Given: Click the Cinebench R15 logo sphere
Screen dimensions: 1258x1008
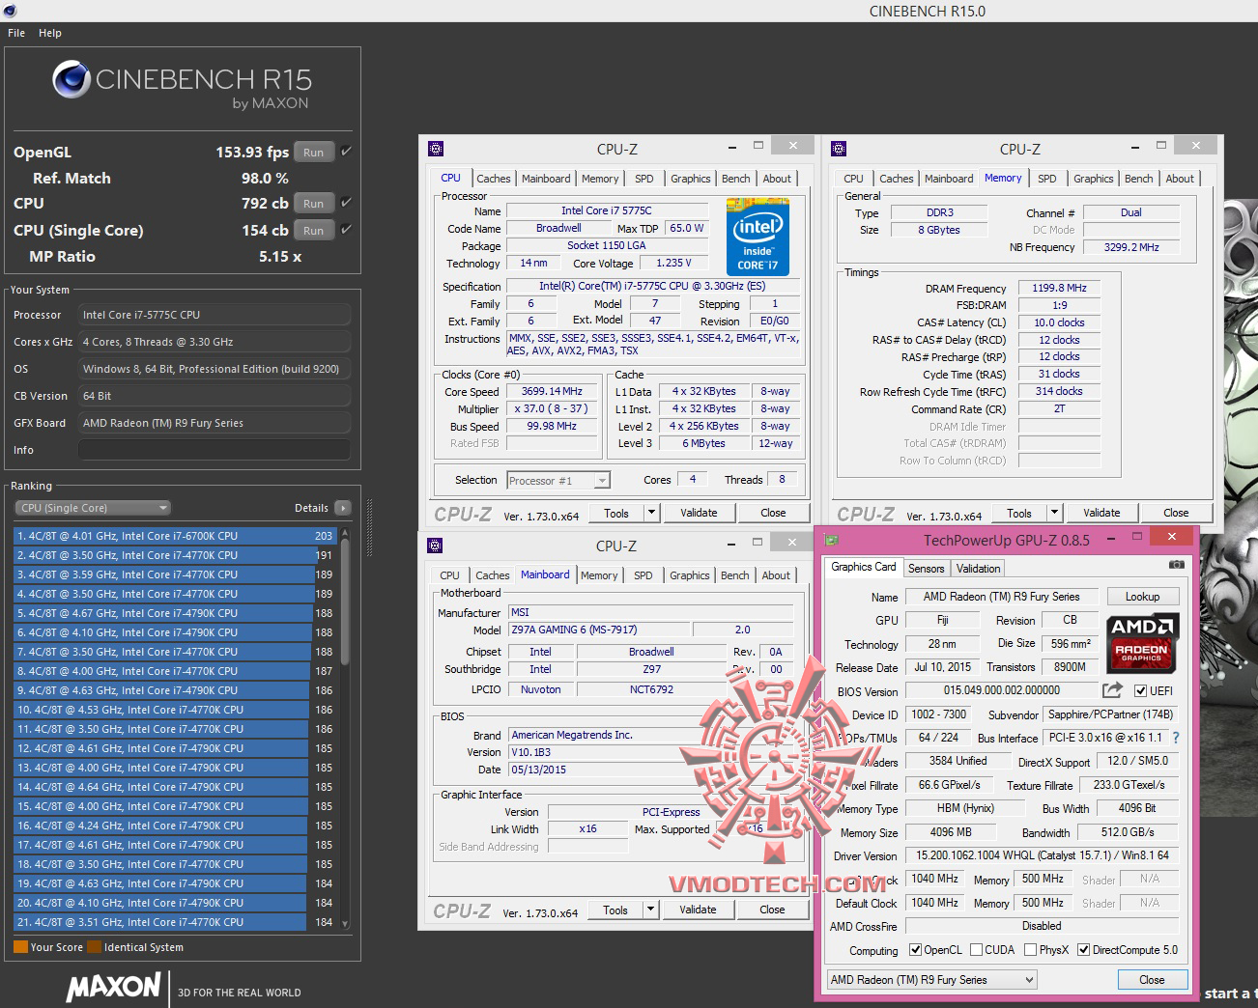Looking at the screenshot, I should tap(71, 79).
